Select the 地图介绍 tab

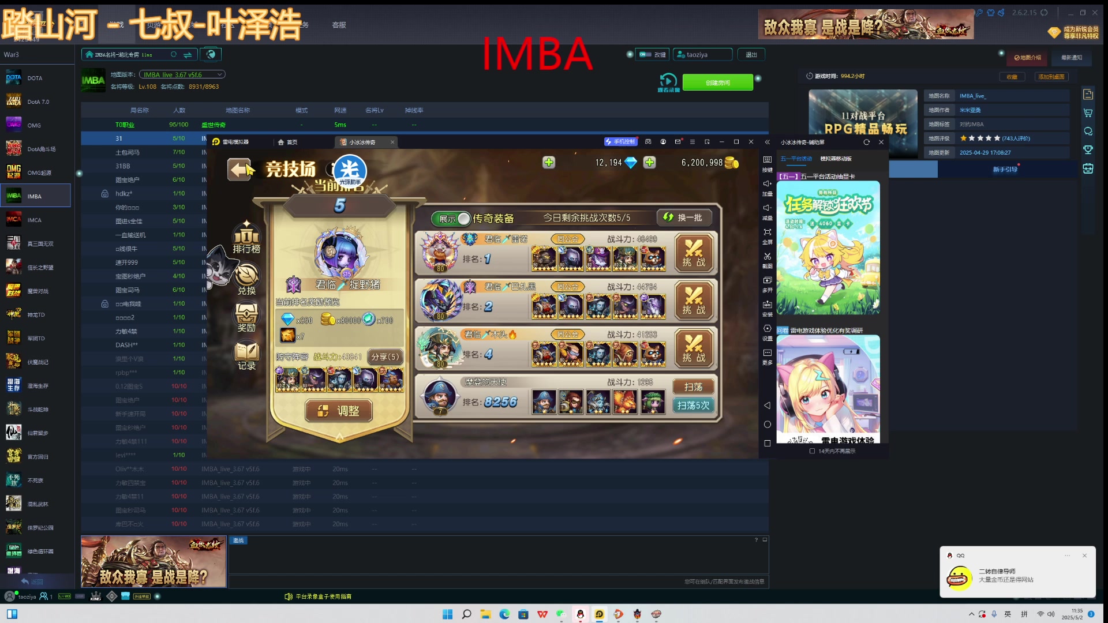pos(1028,58)
